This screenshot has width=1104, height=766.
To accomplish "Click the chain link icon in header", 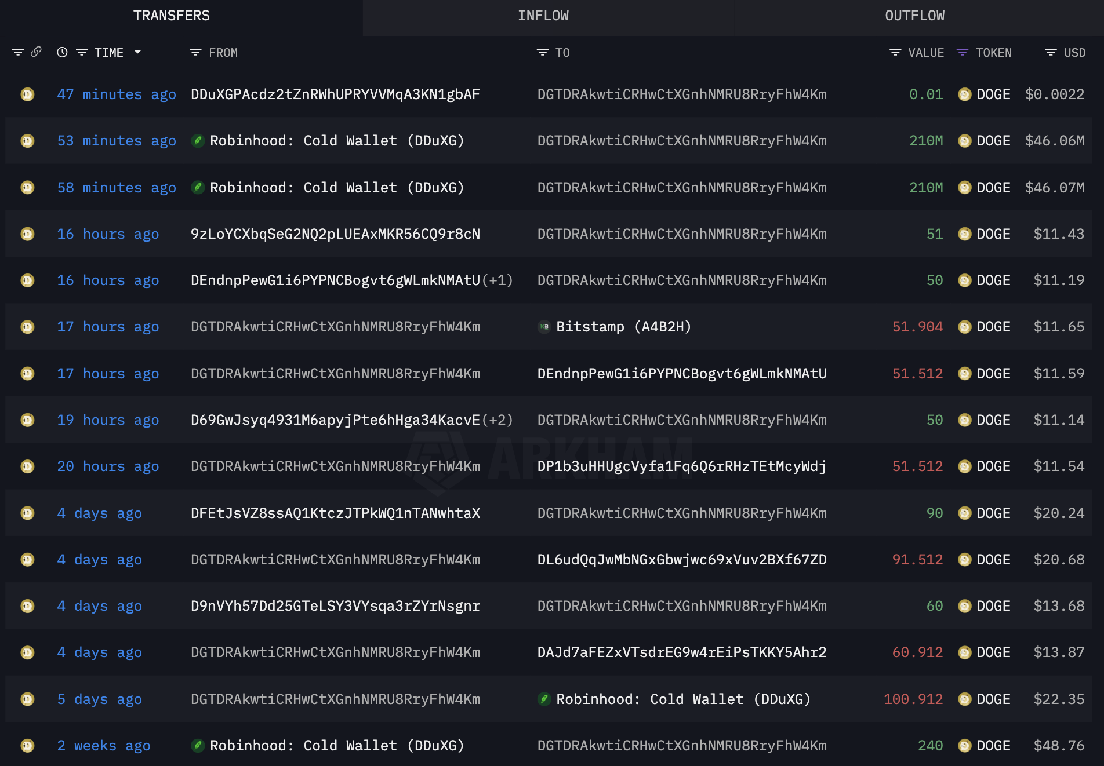I will (x=36, y=52).
